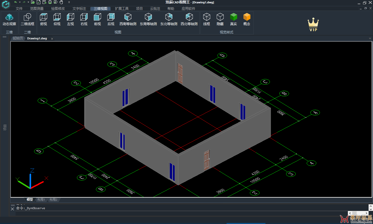This screenshot has width=373, height=224.
Task: Click the UCS axis icon
Action: pyautogui.click(x=31, y=179)
